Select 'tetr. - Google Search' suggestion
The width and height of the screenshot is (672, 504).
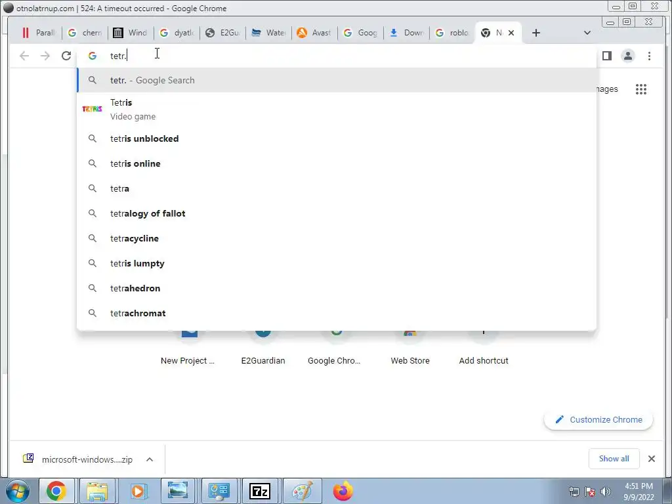click(x=337, y=80)
